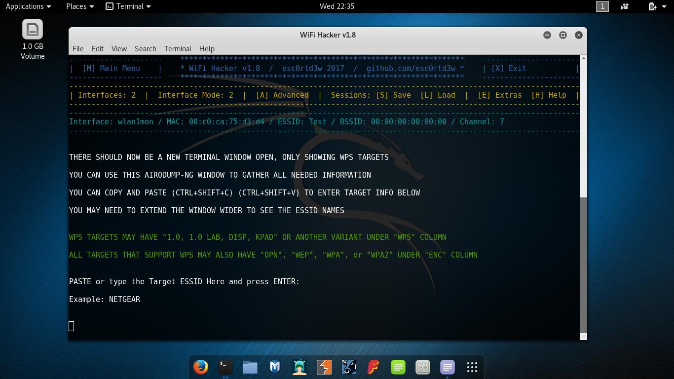
Task: Click the WiFi Hacker v1.8 title bar
Action: click(x=328, y=35)
